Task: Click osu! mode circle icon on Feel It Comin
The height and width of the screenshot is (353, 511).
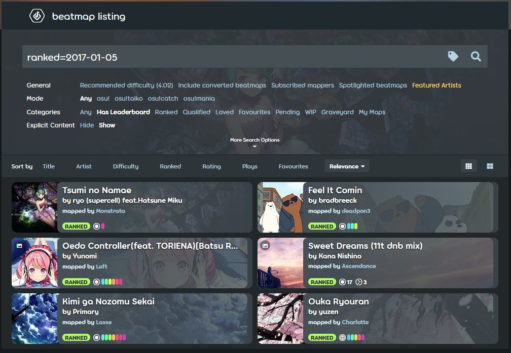Action: [x=342, y=226]
